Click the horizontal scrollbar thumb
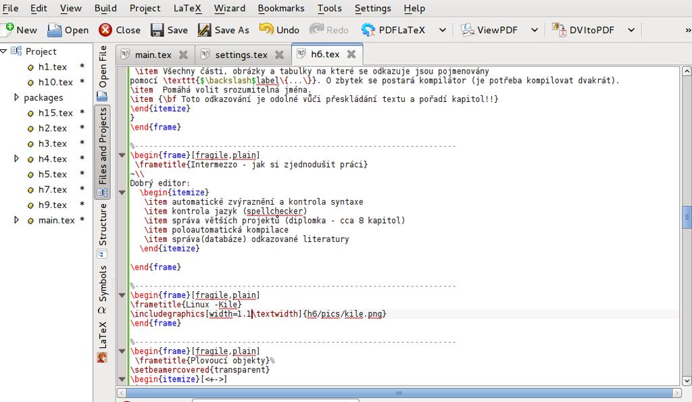Screen dimensions: 692x402 [399, 393]
